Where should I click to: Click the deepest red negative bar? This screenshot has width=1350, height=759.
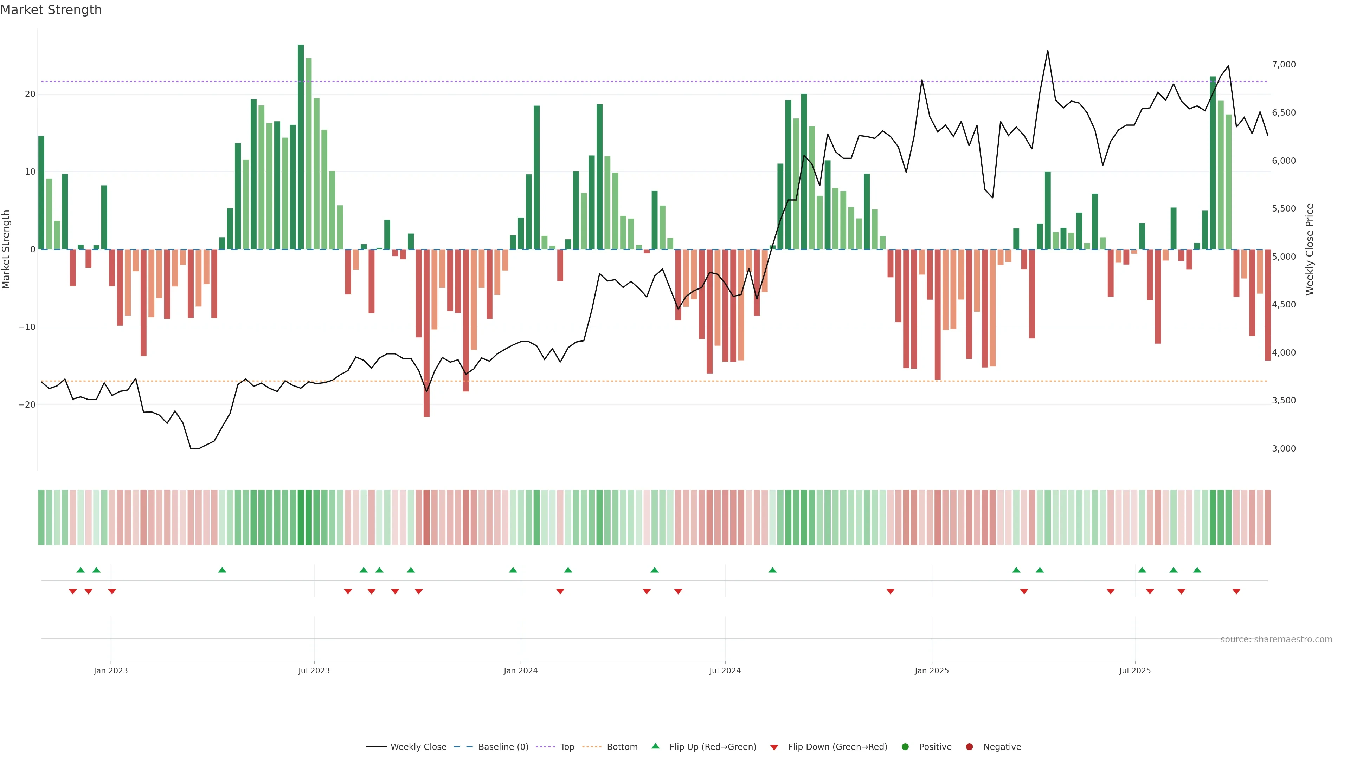[x=426, y=333]
